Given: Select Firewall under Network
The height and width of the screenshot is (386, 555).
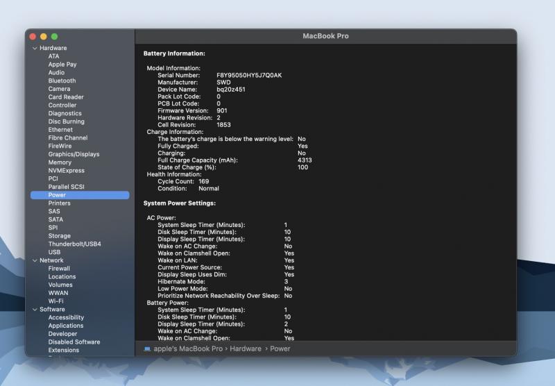Looking at the screenshot, I should click(59, 269).
